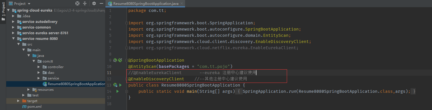Click @SpringBootApplication annotation on line 9

coord(156,60)
